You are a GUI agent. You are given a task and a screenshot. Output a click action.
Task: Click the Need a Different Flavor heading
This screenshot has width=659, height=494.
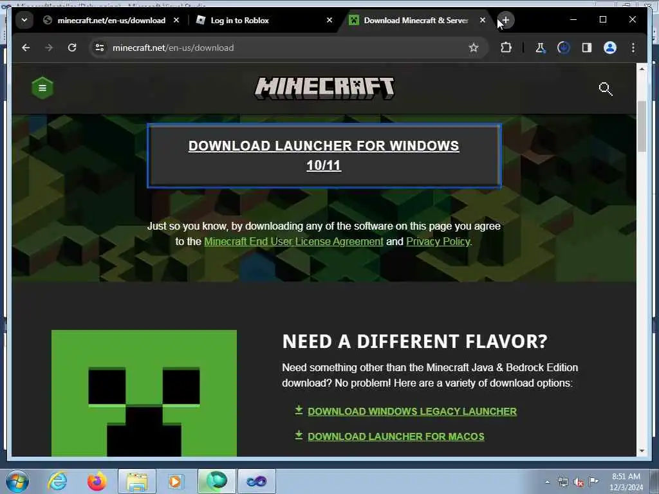click(x=415, y=342)
